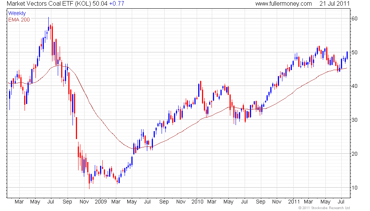Click the 'www.fullermoney.com' site text
Viewport: 370px width, 211px height.
[x=284, y=4]
